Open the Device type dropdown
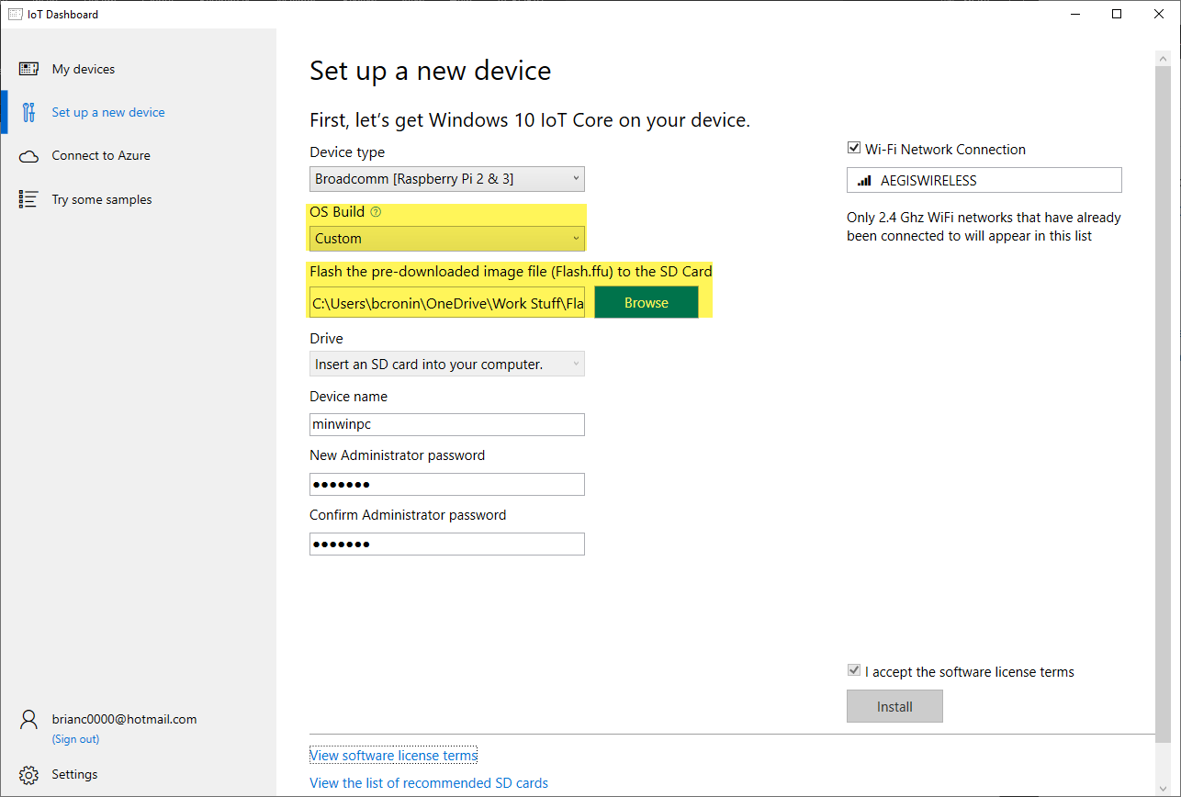1181x797 pixels. (446, 178)
